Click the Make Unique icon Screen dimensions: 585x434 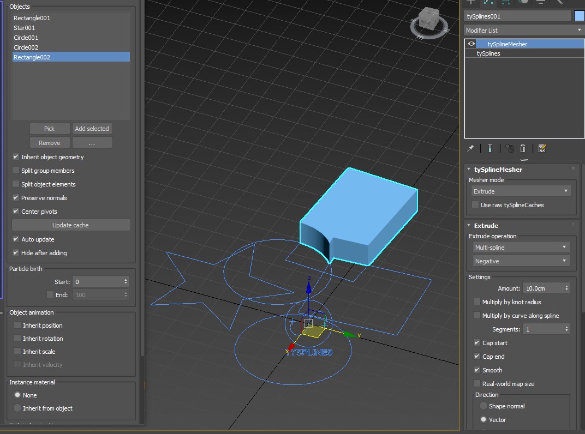click(x=509, y=148)
